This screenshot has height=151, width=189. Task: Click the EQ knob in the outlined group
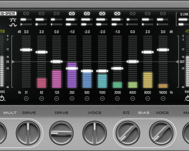click(128, 133)
